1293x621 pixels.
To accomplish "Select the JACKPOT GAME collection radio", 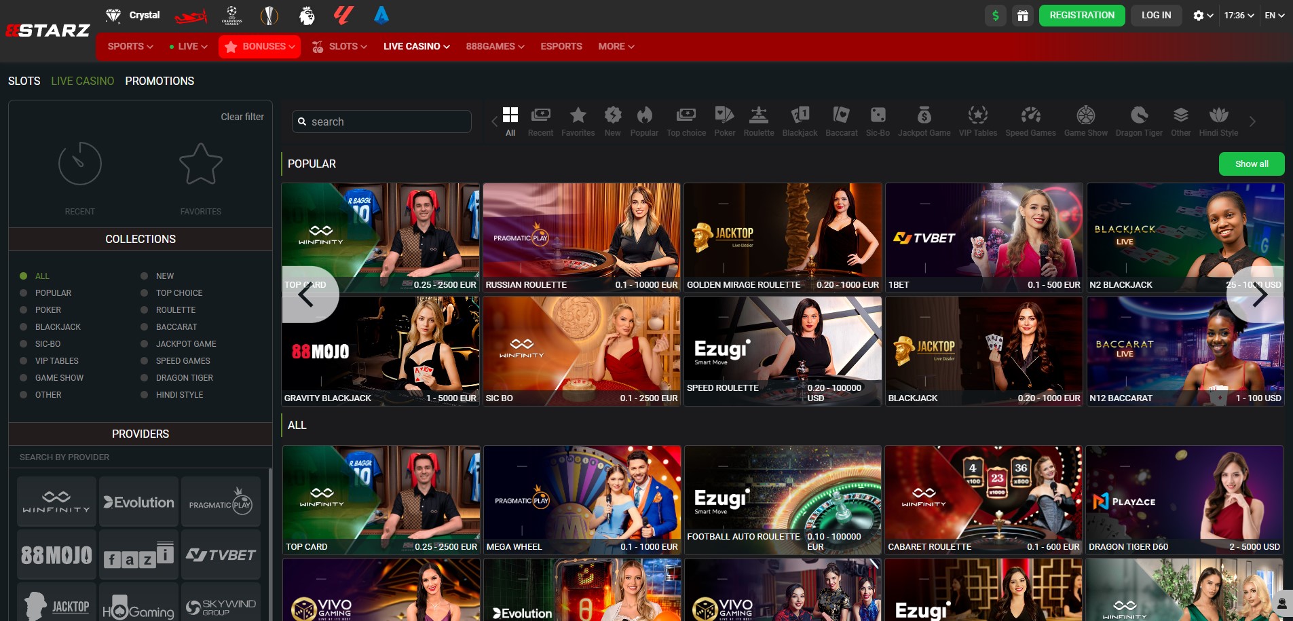I will coord(144,343).
